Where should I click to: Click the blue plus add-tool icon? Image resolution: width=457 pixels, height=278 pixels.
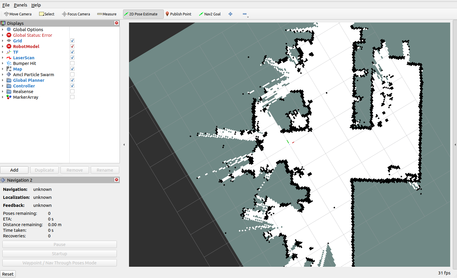click(230, 14)
